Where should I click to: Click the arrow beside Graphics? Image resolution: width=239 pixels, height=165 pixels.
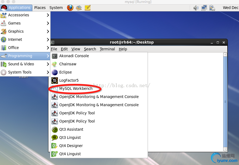tap(48, 31)
